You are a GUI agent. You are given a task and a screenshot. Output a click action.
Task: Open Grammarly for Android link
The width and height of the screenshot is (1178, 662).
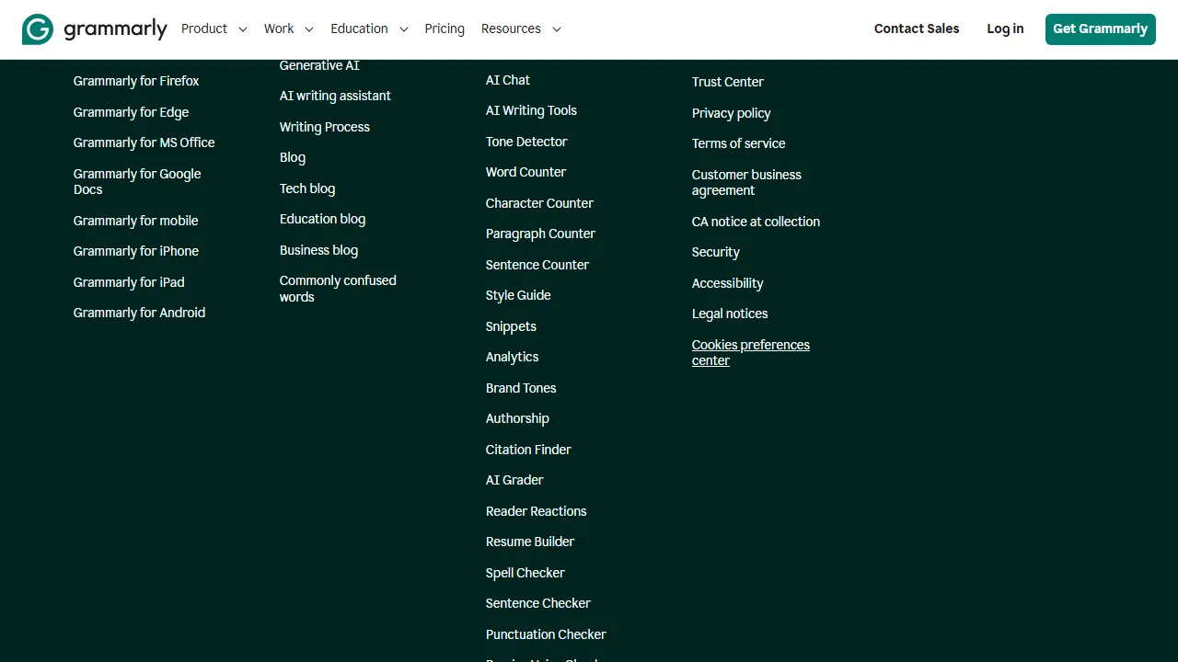(139, 313)
